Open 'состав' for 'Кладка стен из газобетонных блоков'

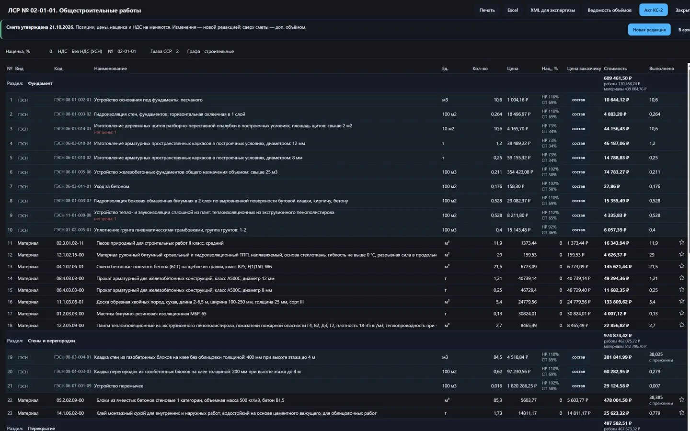coord(578,357)
